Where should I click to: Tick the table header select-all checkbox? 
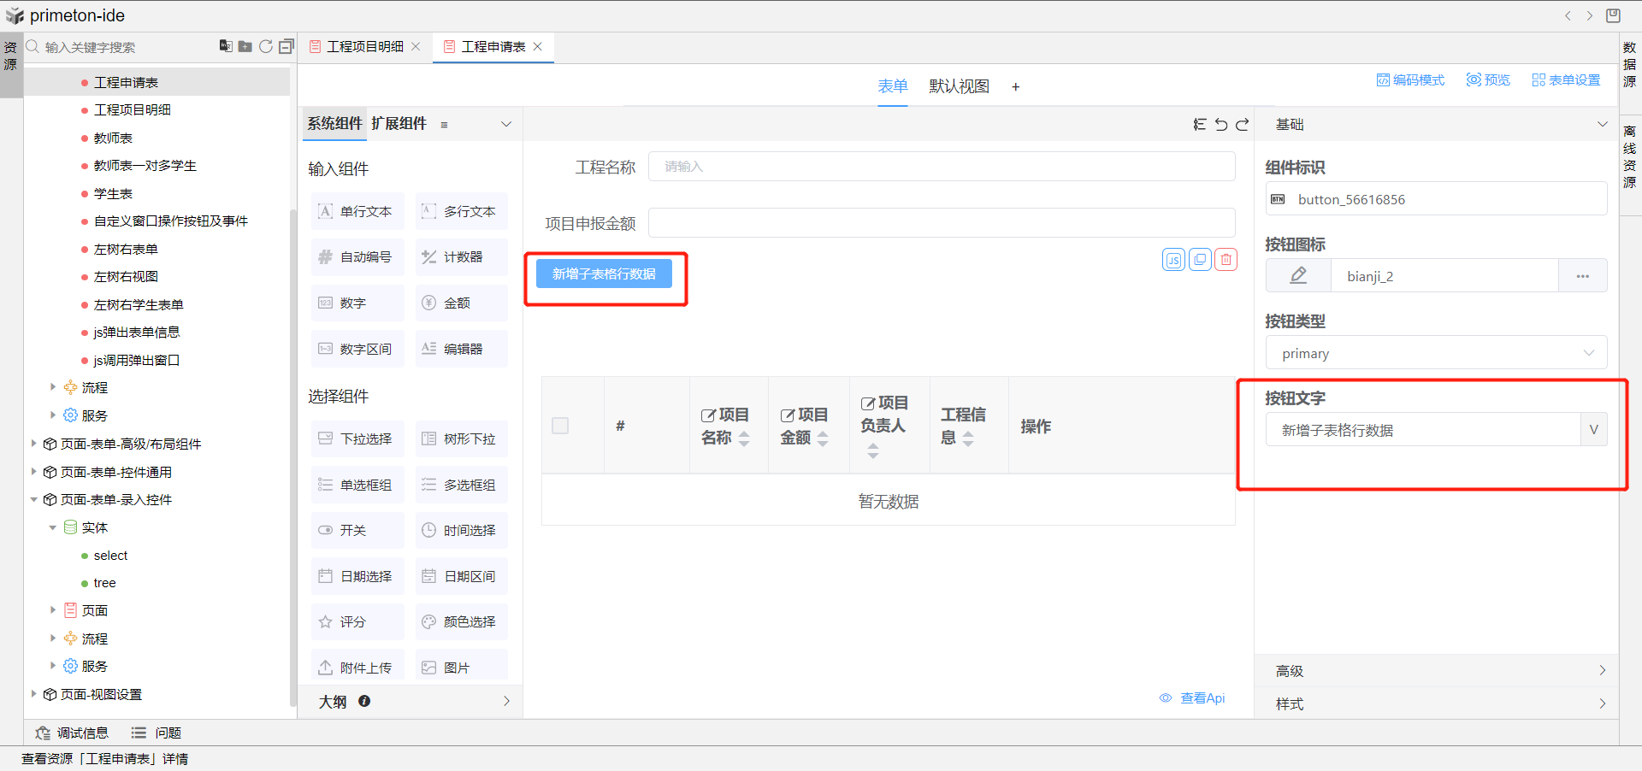(x=560, y=426)
